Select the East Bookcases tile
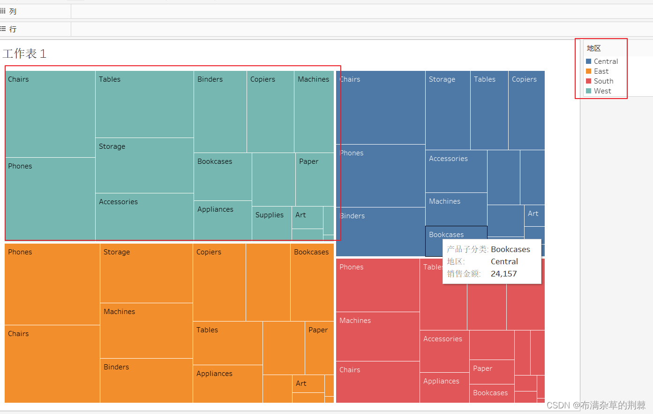The image size is (653, 414). pos(312,282)
